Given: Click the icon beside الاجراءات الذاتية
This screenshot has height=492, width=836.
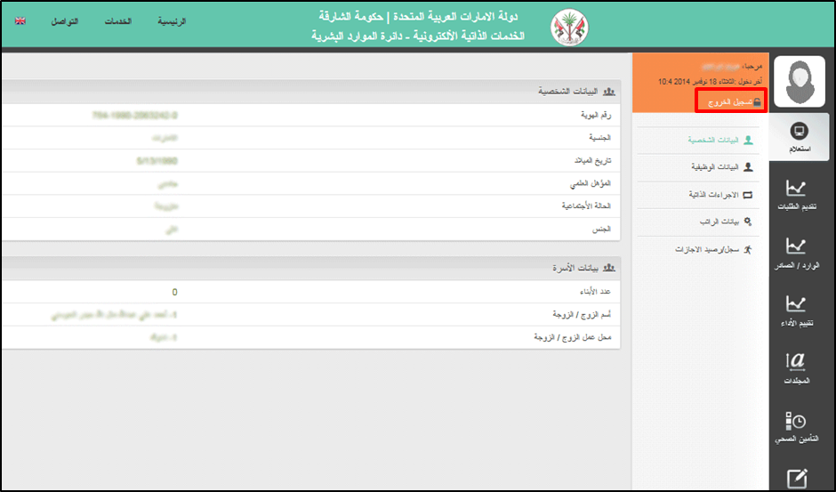Looking at the screenshot, I should pos(747,195).
